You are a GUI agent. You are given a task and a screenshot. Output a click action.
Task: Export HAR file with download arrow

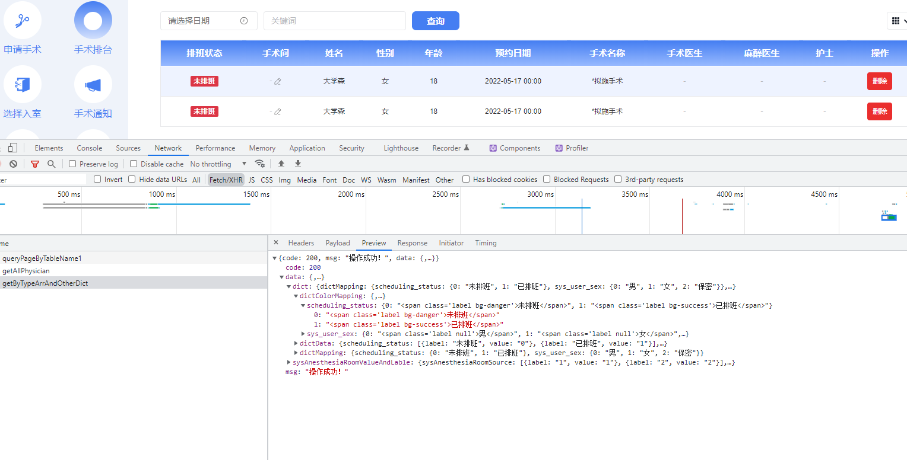(298, 164)
